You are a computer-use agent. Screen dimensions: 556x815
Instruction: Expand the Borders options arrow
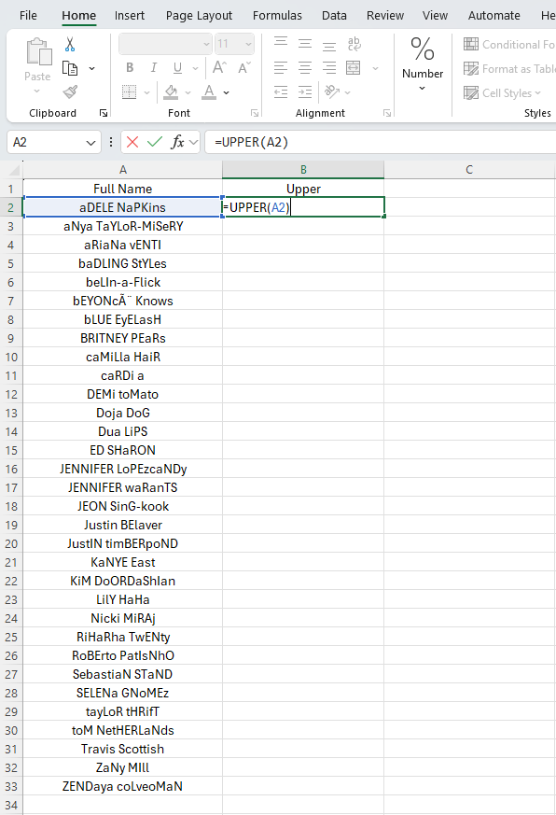tap(146, 92)
